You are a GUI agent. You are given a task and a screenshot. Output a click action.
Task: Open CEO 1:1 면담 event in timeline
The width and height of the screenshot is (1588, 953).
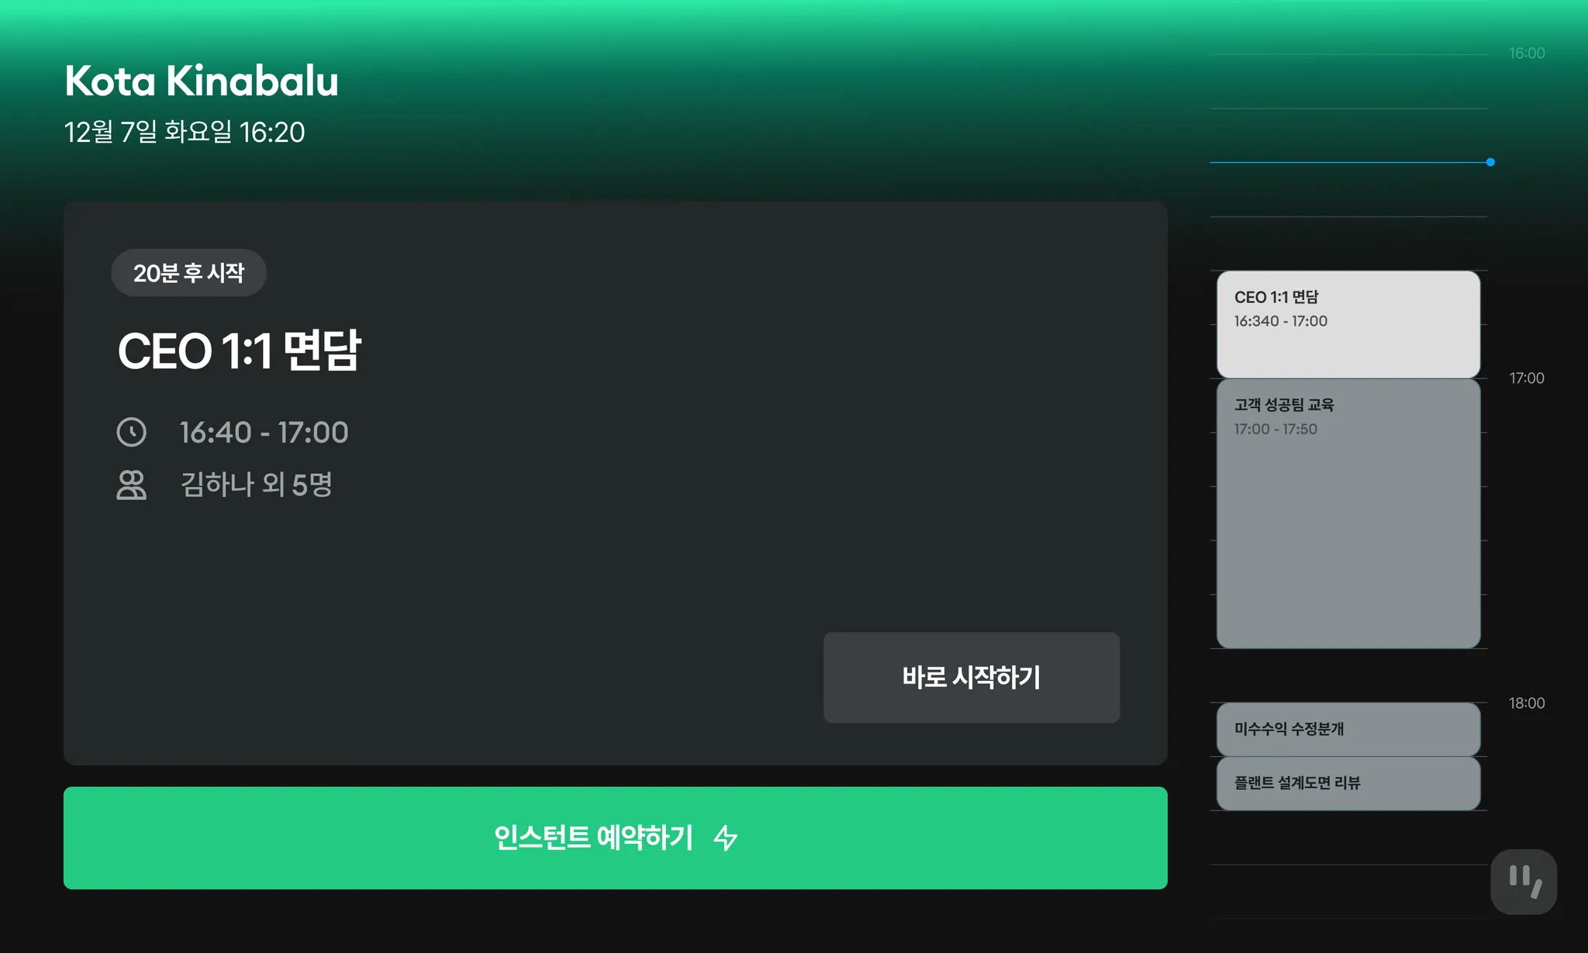(x=1348, y=324)
